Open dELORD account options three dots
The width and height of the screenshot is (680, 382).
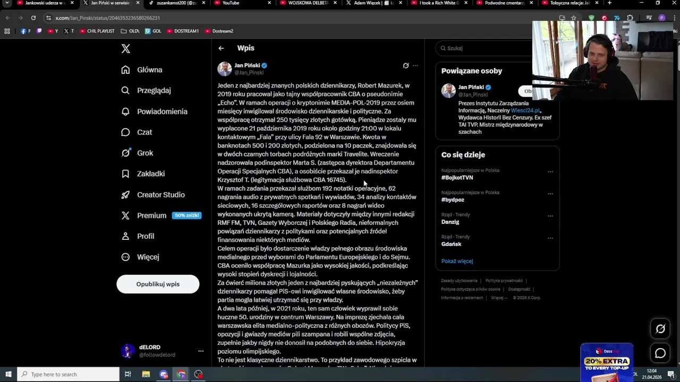201,351
